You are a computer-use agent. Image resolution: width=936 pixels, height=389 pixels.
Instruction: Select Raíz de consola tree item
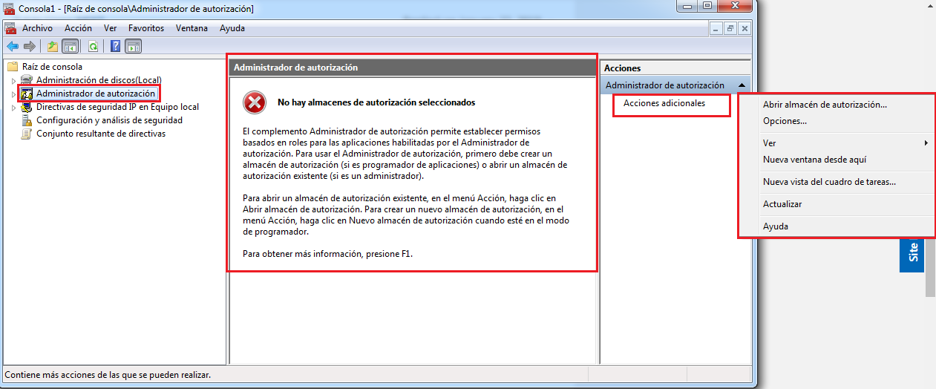(x=52, y=66)
